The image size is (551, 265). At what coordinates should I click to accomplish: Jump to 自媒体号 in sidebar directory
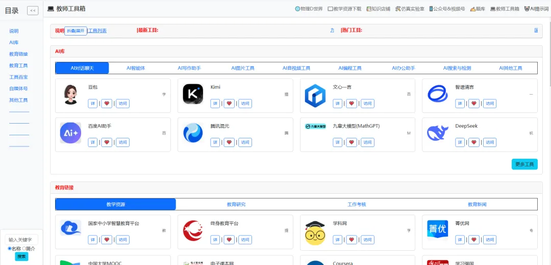(x=18, y=89)
